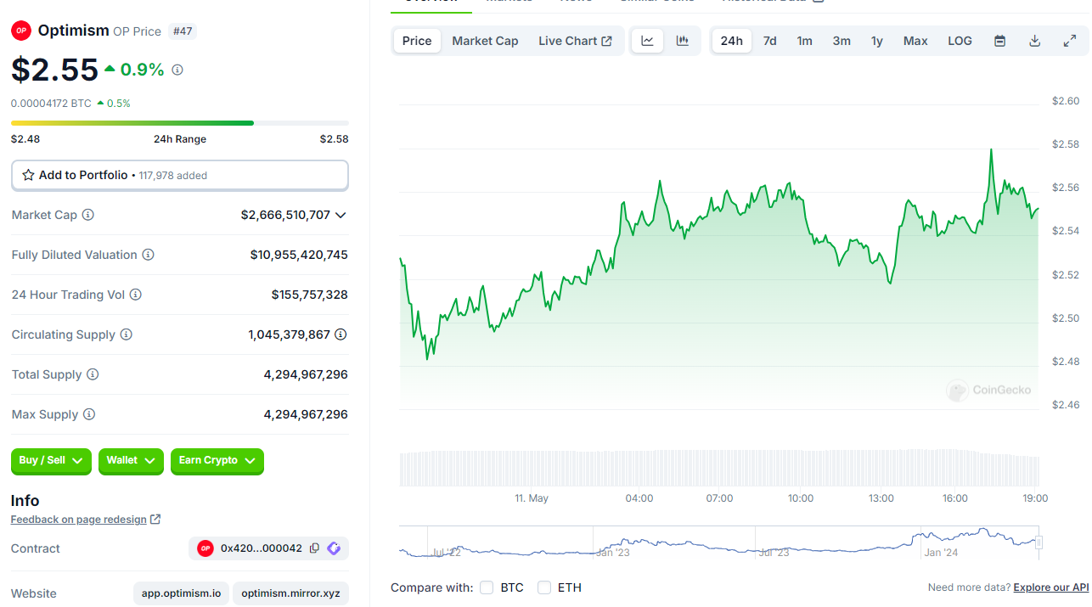Click the 117,978 added text
This screenshot has height=607, width=1092.
click(x=173, y=176)
